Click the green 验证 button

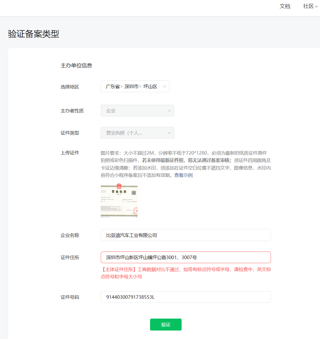tap(166, 324)
